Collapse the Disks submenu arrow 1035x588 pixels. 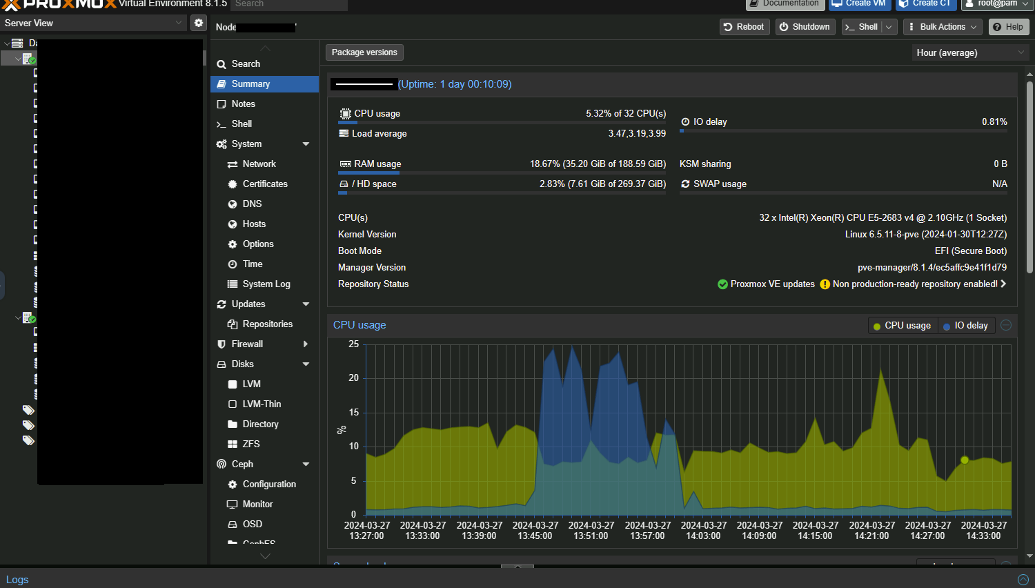pos(306,364)
